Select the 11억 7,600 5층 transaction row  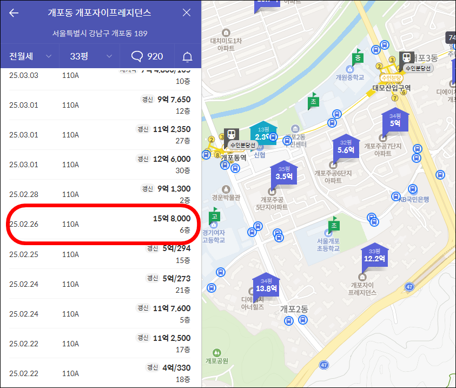click(x=100, y=314)
